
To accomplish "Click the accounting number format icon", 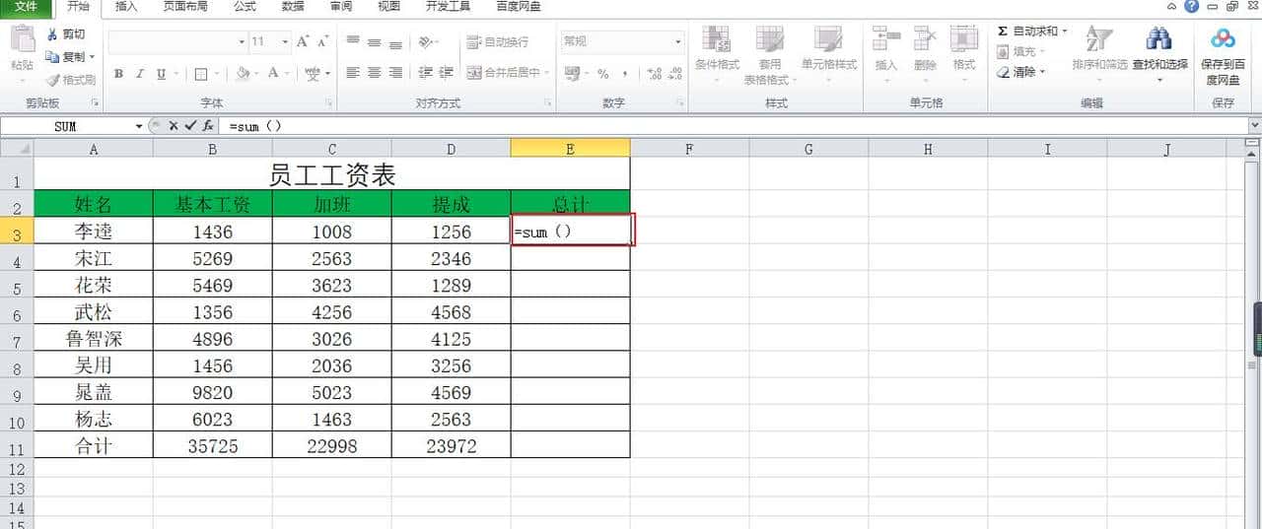I will pyautogui.click(x=572, y=74).
